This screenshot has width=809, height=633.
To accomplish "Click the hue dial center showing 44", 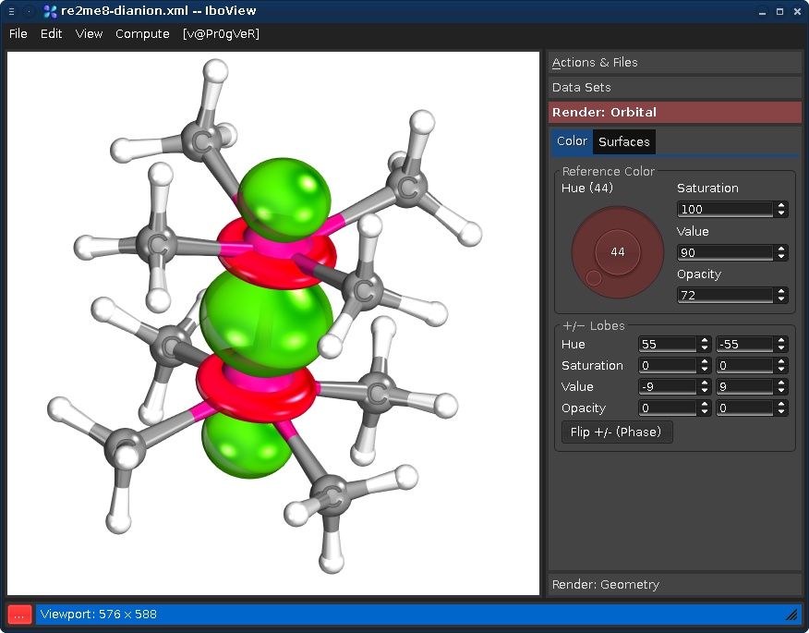I will pos(618,252).
